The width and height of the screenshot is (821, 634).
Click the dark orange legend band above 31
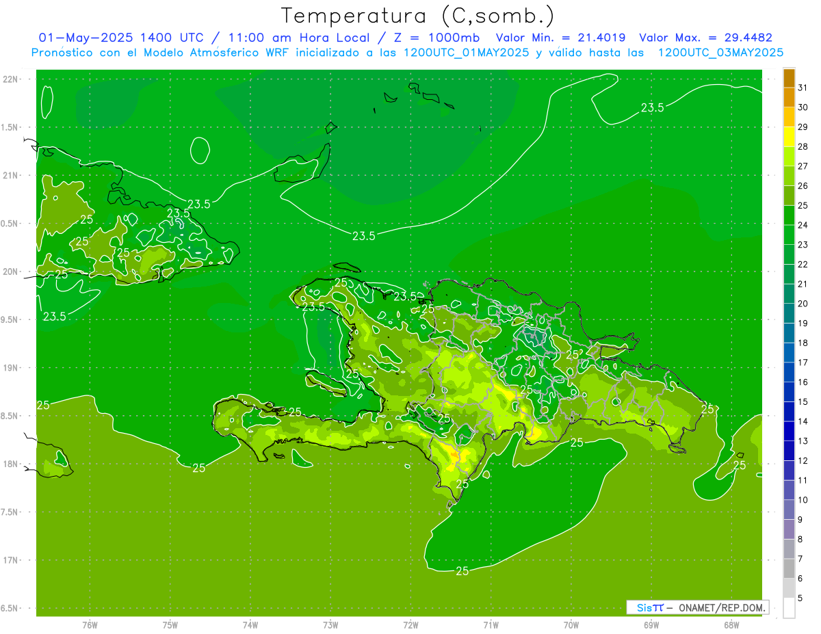789,78
